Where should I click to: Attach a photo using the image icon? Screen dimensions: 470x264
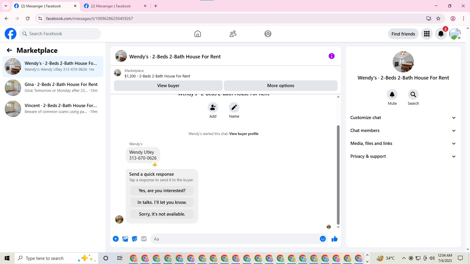tap(125, 239)
